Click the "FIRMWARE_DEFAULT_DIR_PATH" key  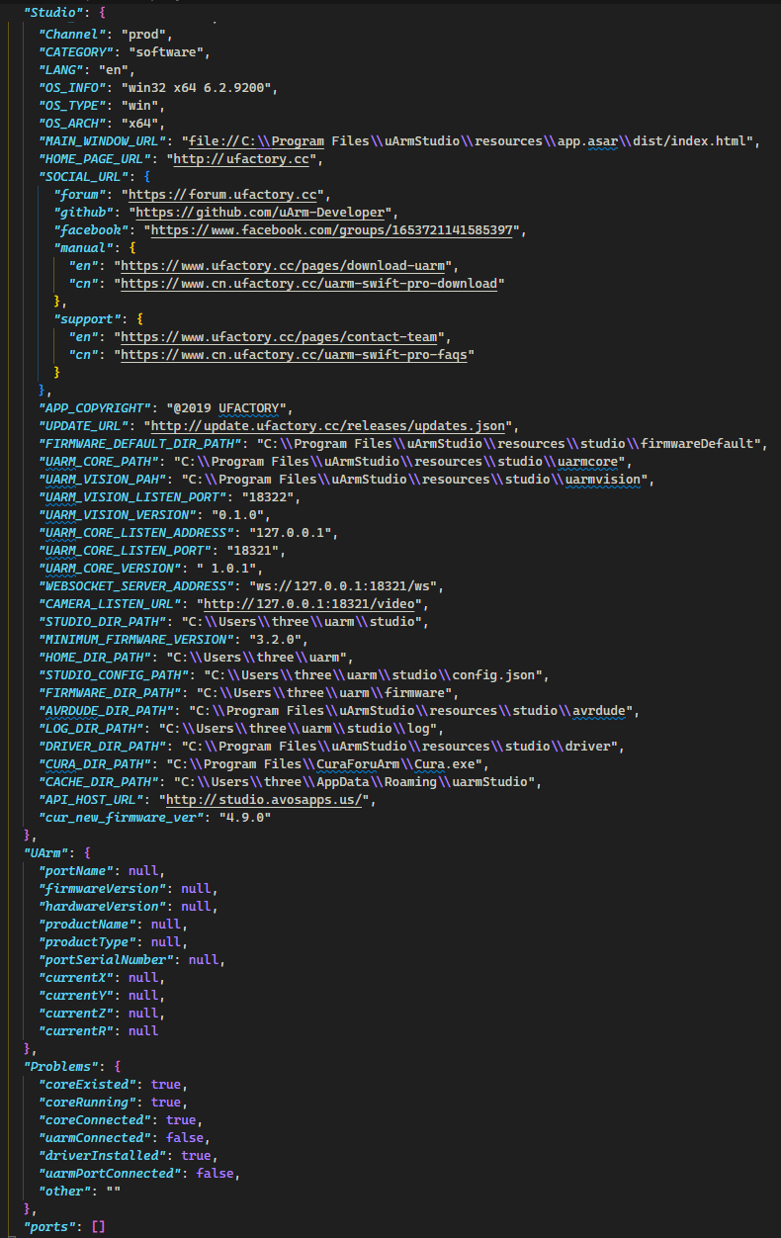click(138, 443)
